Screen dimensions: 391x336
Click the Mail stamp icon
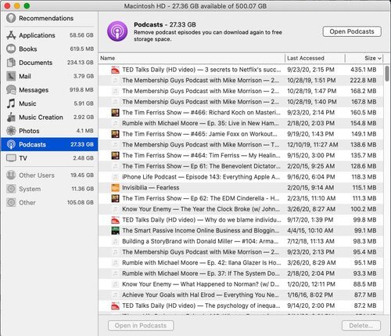11,76
